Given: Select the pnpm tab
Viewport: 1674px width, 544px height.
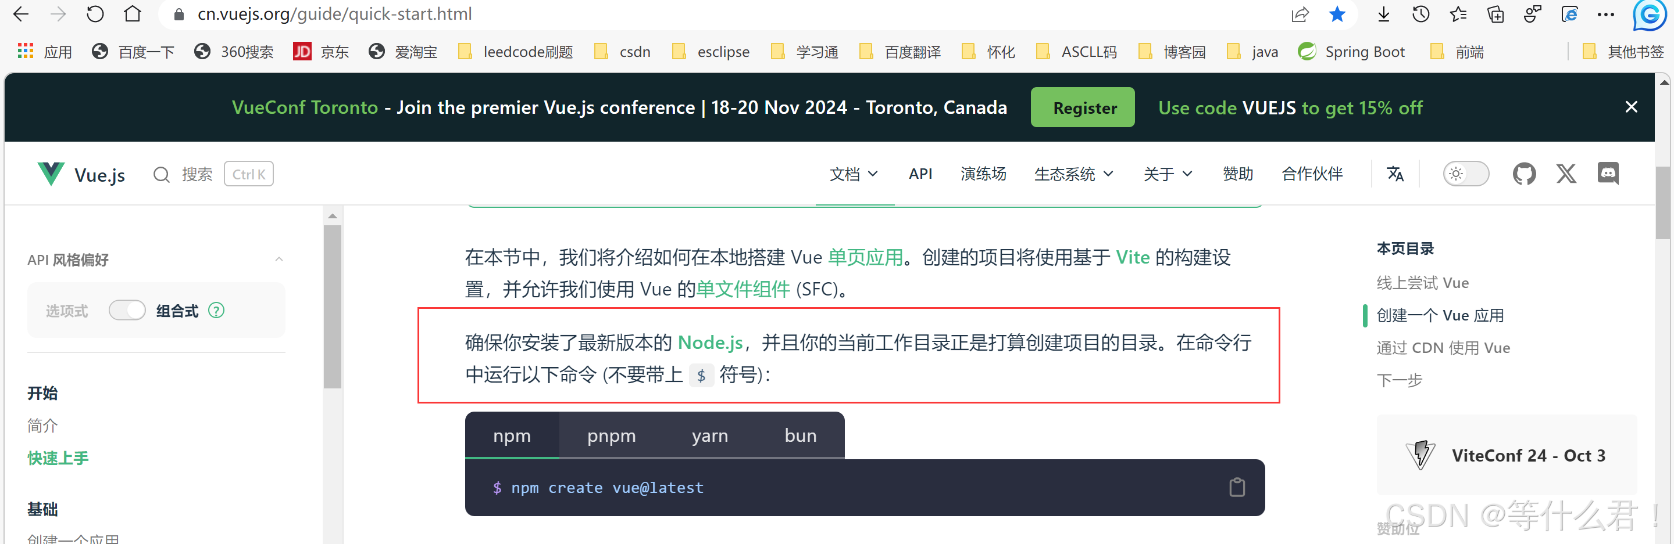Looking at the screenshot, I should point(612,435).
